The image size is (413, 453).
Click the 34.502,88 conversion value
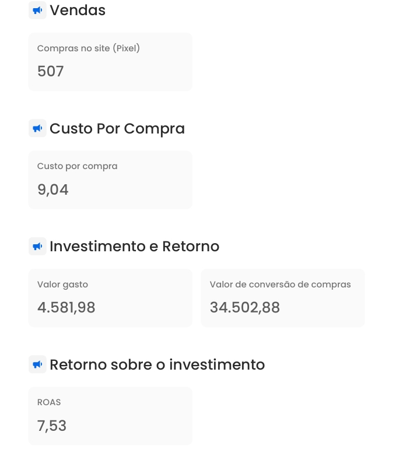[x=245, y=307]
